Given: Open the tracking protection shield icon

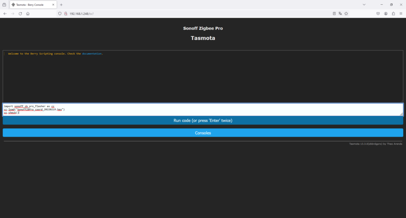Looking at the screenshot, I should click(60, 14).
